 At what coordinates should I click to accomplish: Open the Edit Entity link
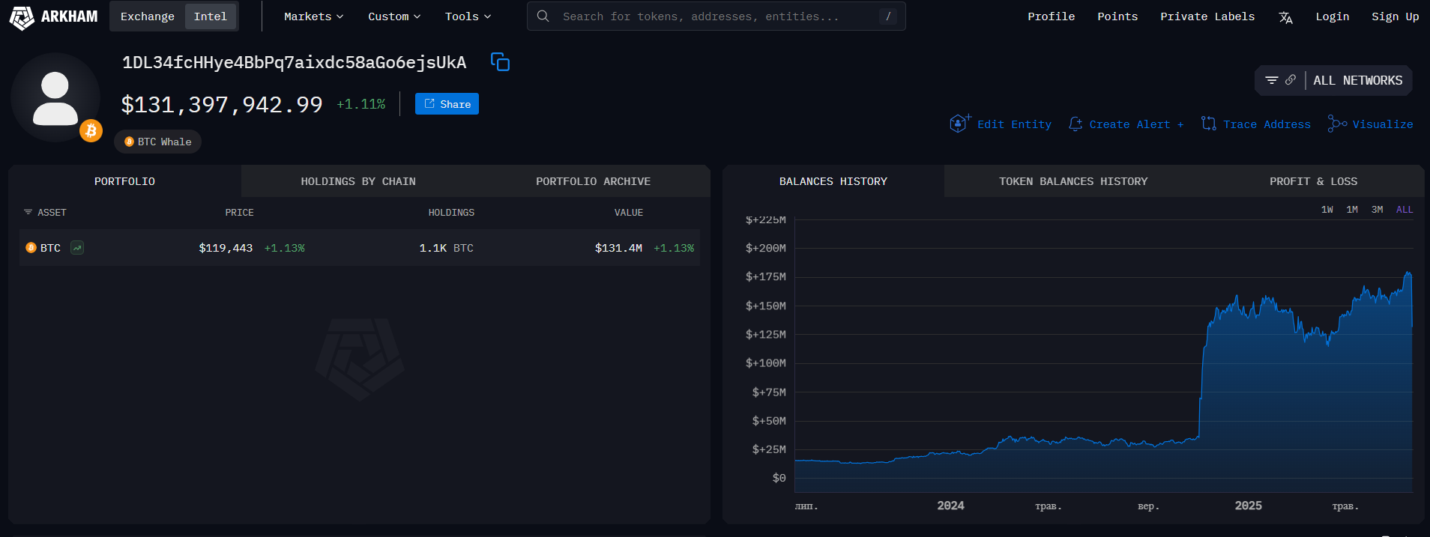pos(1013,124)
